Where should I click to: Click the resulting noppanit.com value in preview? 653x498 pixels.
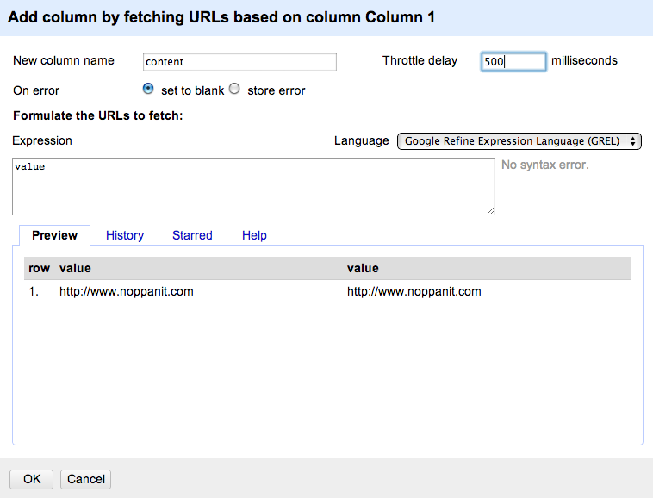(x=414, y=291)
